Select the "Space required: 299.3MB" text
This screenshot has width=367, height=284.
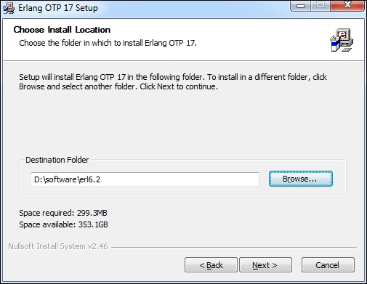(x=63, y=213)
